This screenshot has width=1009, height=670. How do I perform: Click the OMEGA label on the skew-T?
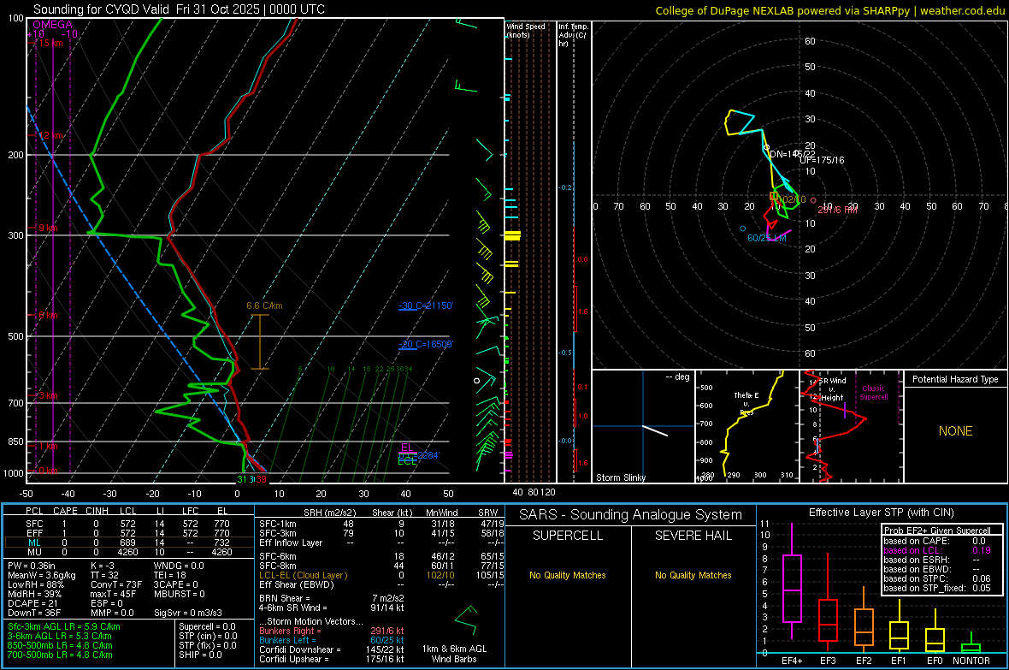[x=53, y=25]
